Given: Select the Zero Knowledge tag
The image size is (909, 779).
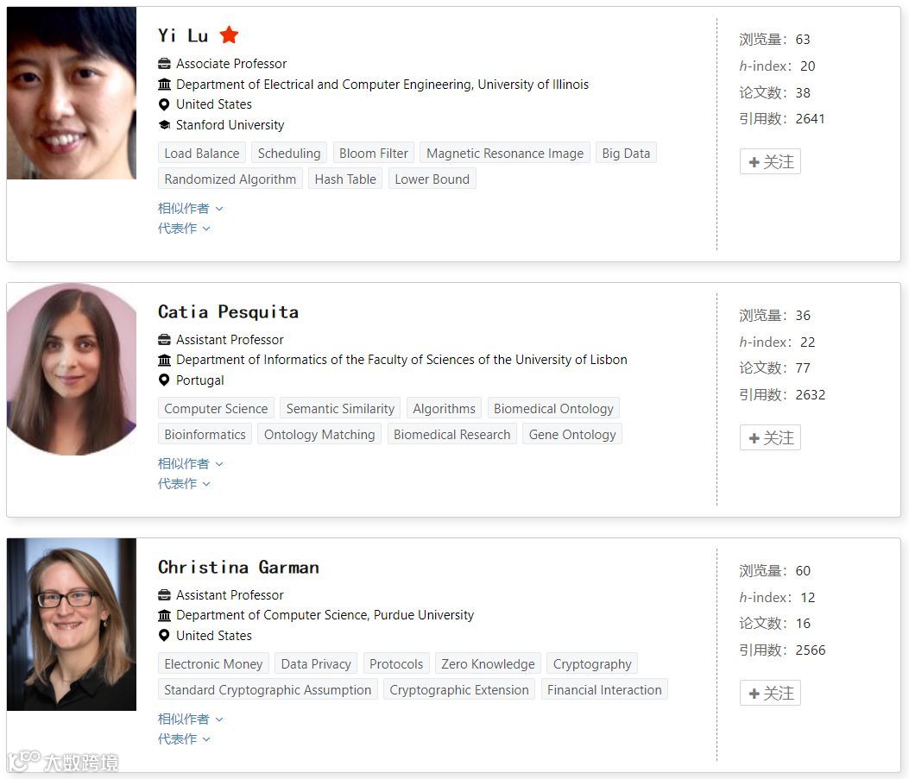Looking at the screenshot, I should pyautogui.click(x=488, y=664).
